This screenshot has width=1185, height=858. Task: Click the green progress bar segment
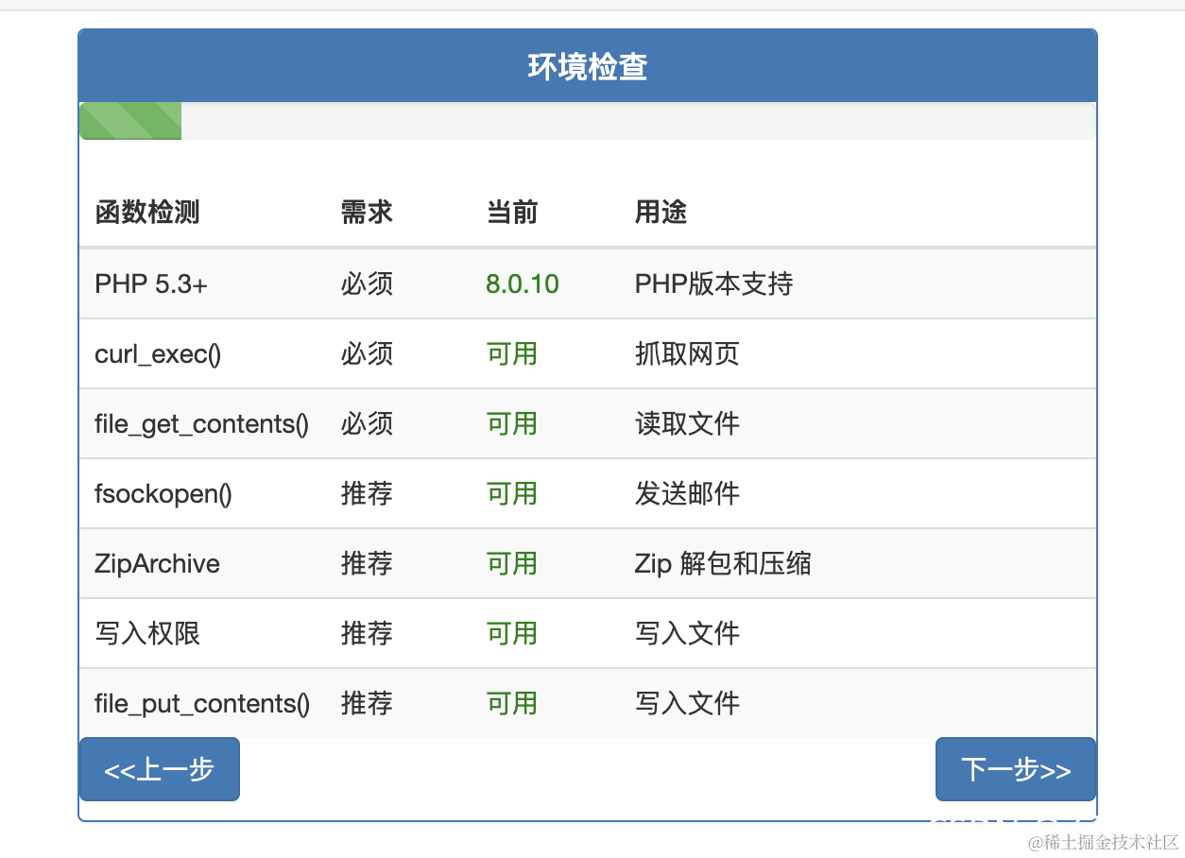129,120
